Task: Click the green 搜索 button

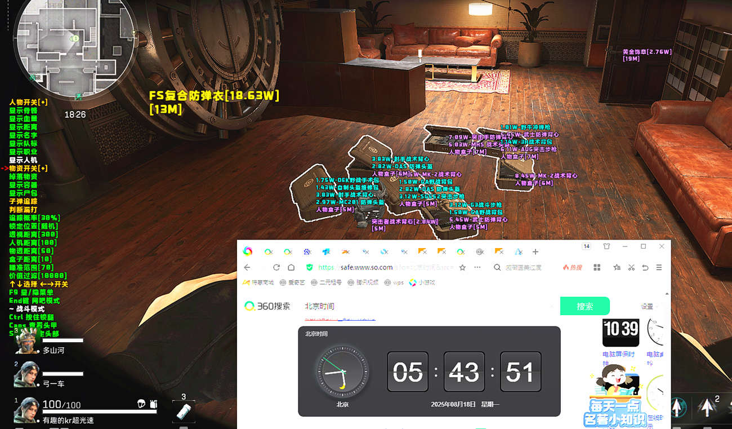Action: point(584,306)
